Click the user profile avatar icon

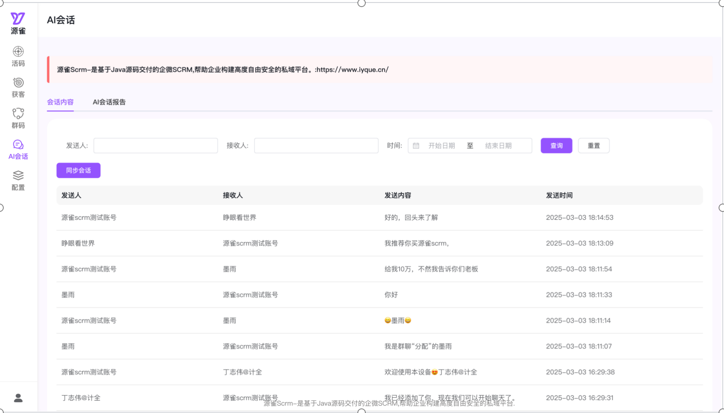pos(18,398)
